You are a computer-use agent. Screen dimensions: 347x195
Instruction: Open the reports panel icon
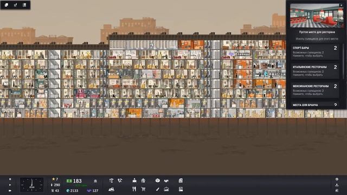[181, 189]
